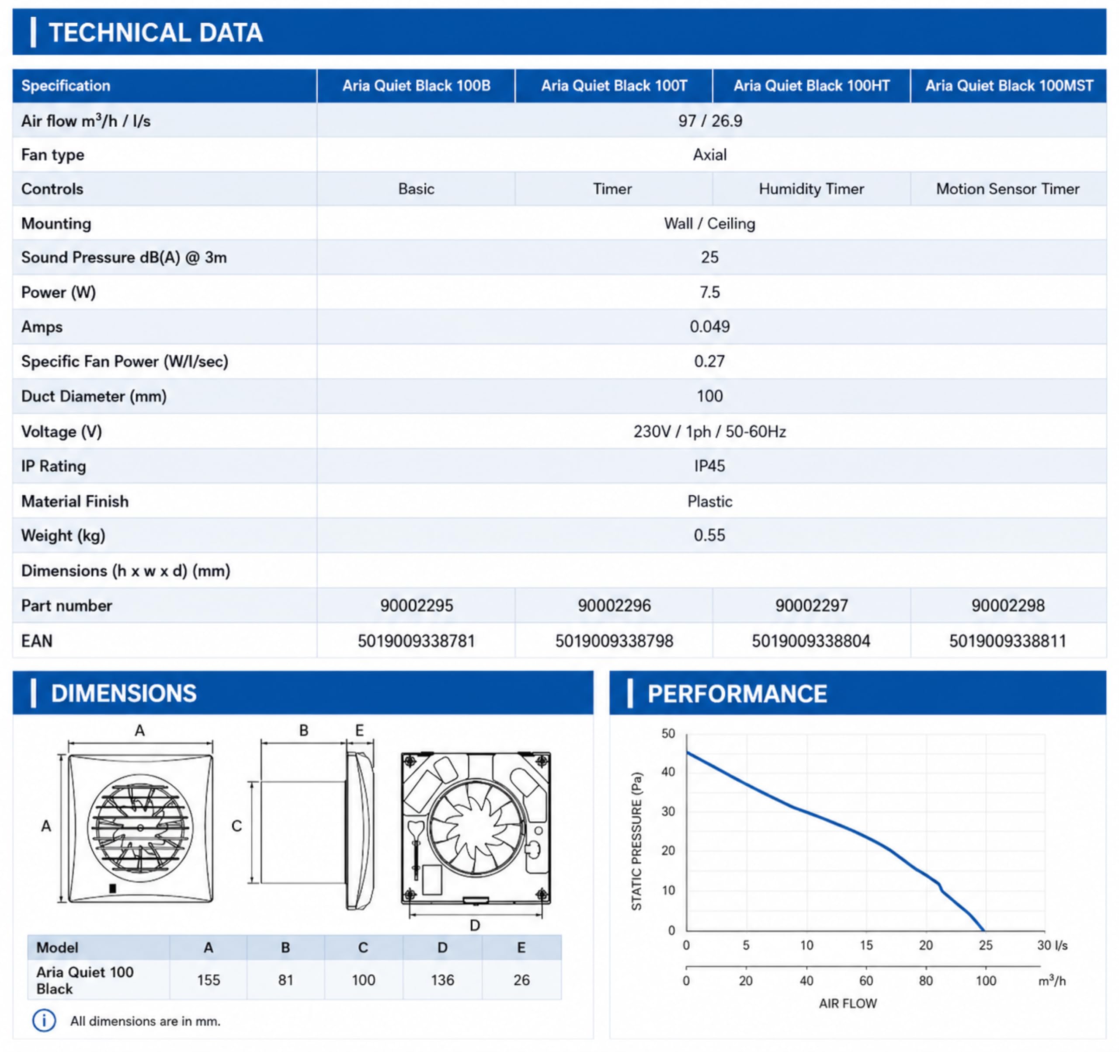
Task: Click the EAN row label
Action: click(x=37, y=641)
